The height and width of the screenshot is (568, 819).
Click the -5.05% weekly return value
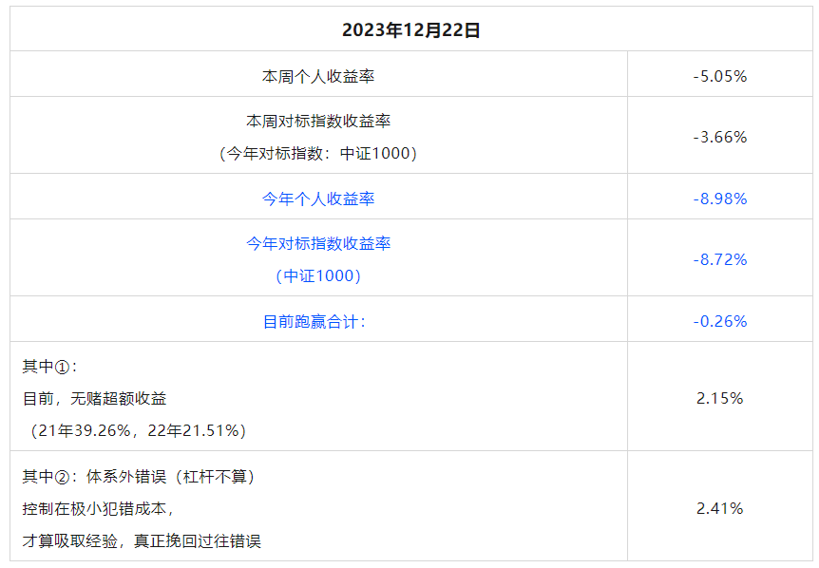click(x=720, y=77)
